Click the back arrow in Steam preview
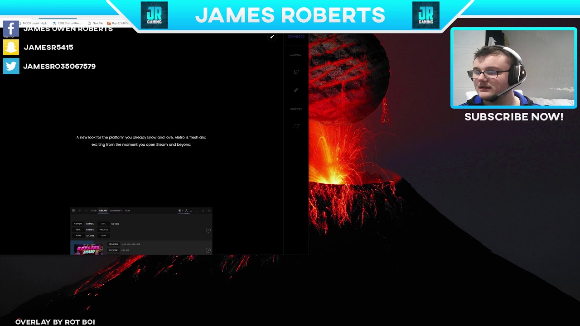The height and width of the screenshot is (326, 580). 80,211
